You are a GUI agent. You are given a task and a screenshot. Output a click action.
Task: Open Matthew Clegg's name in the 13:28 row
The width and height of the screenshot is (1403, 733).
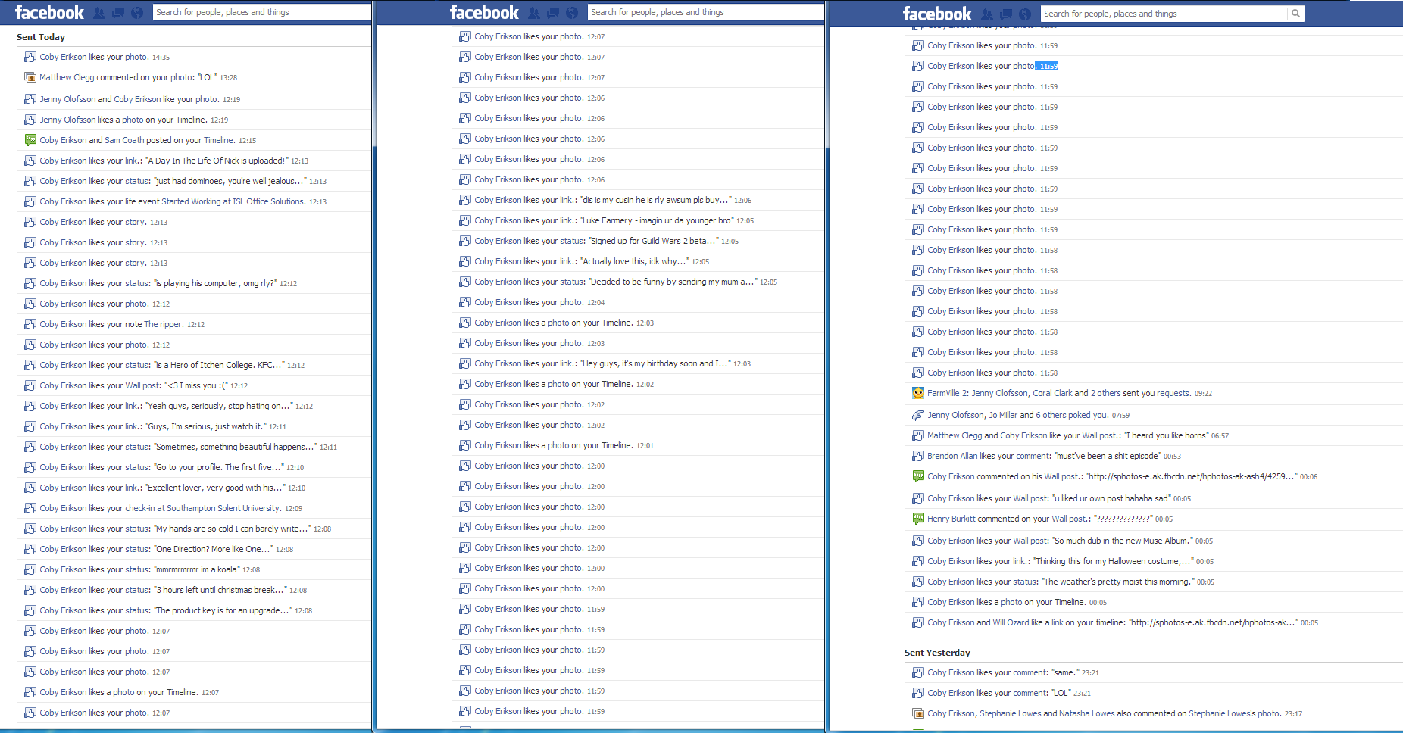67,77
